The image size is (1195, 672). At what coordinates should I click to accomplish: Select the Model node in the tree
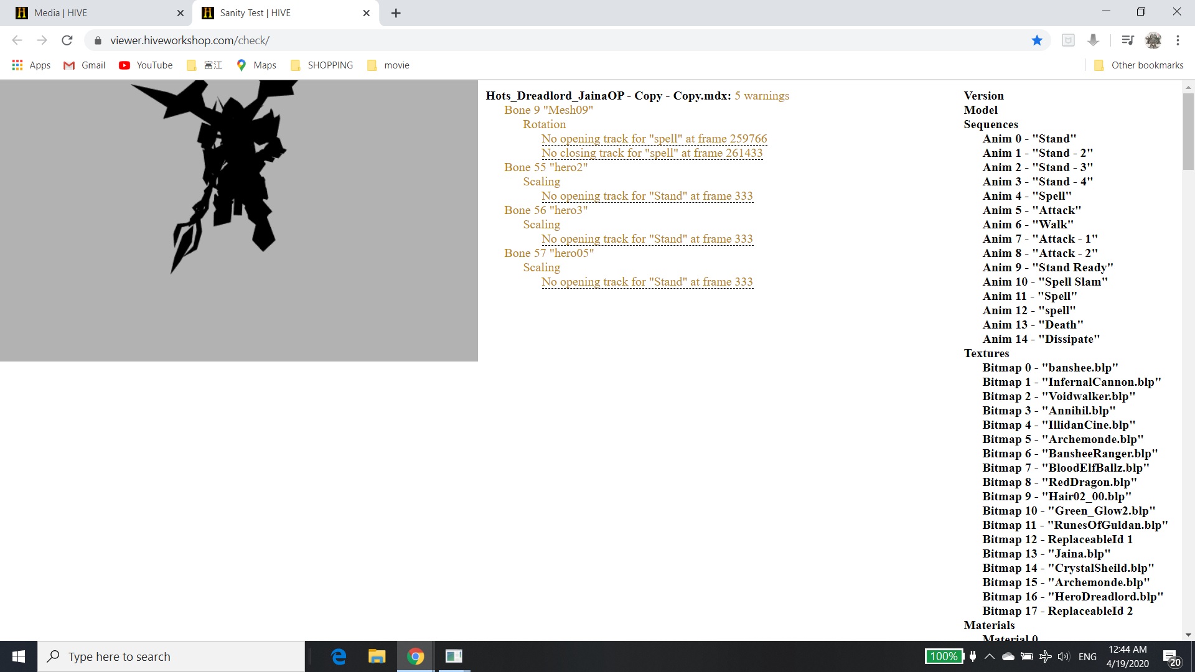tap(980, 110)
